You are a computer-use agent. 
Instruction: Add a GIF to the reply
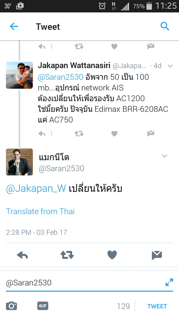pos(43,306)
